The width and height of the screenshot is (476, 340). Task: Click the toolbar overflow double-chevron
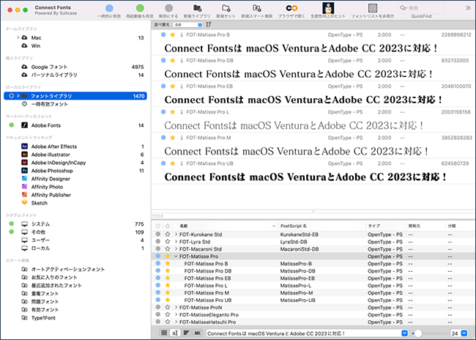pos(468,8)
